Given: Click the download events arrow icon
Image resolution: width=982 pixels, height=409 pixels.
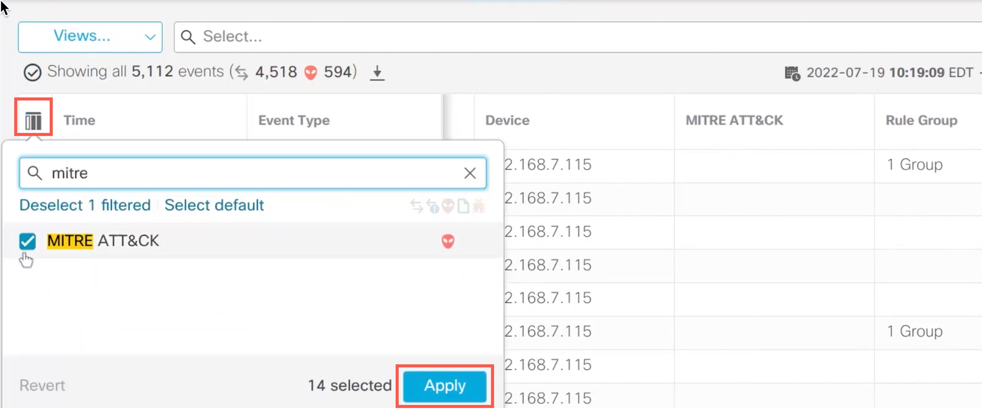Looking at the screenshot, I should (x=377, y=73).
